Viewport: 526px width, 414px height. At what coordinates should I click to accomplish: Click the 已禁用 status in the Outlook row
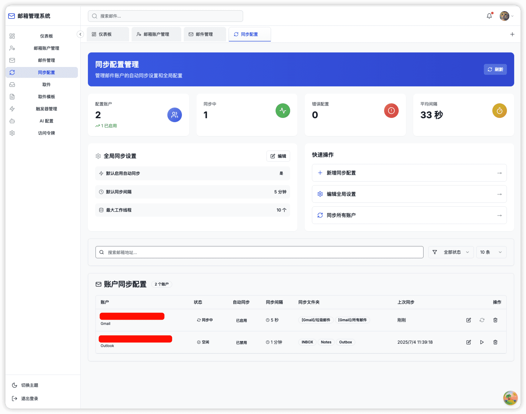point(242,342)
